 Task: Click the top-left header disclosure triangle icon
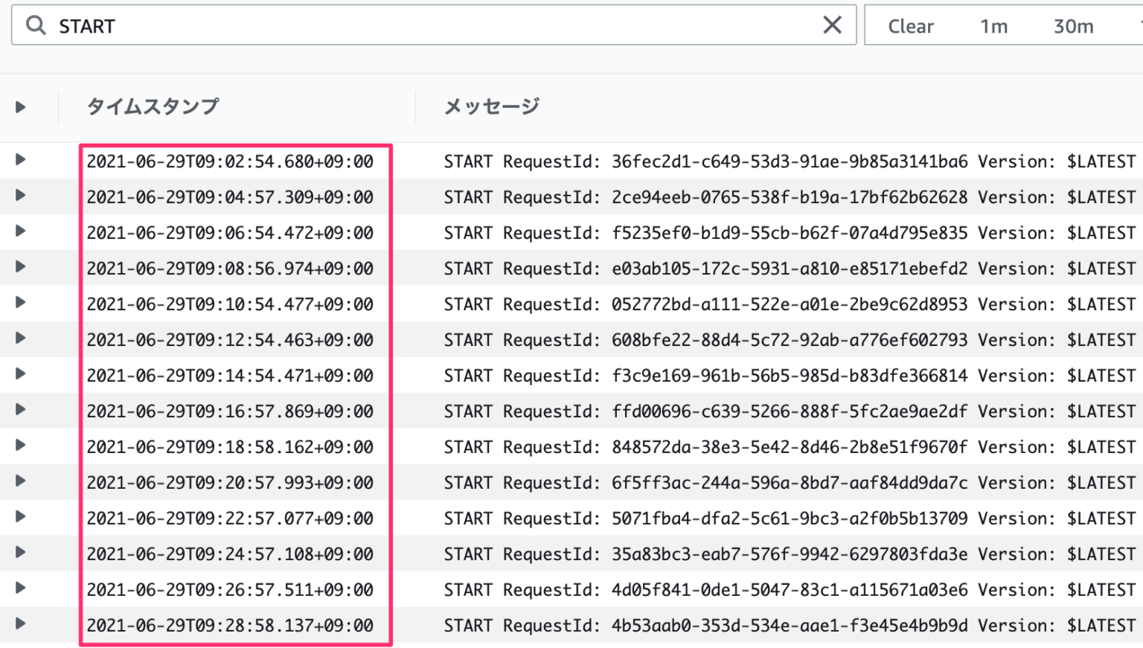tap(20, 106)
